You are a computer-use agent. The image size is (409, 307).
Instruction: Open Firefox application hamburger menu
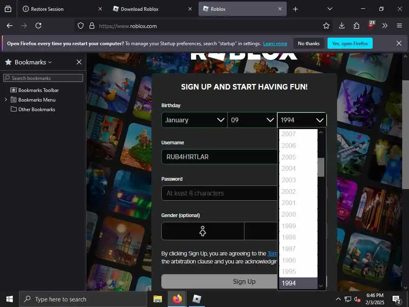[399, 26]
